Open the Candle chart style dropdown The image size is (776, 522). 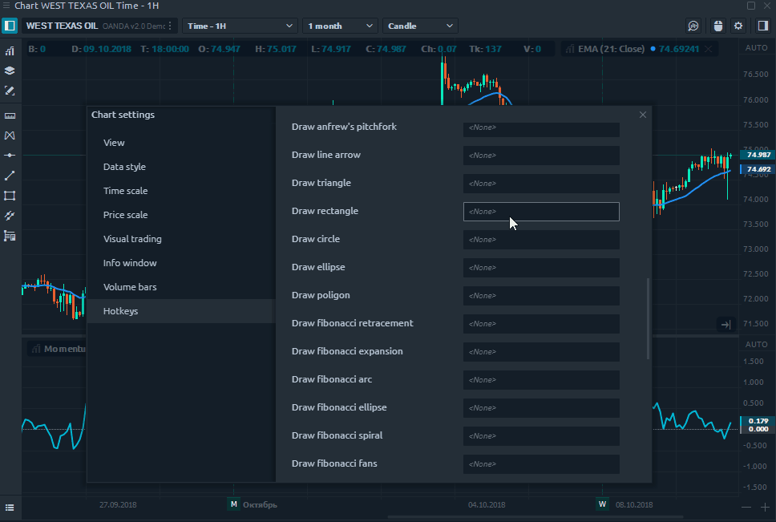pyautogui.click(x=420, y=26)
